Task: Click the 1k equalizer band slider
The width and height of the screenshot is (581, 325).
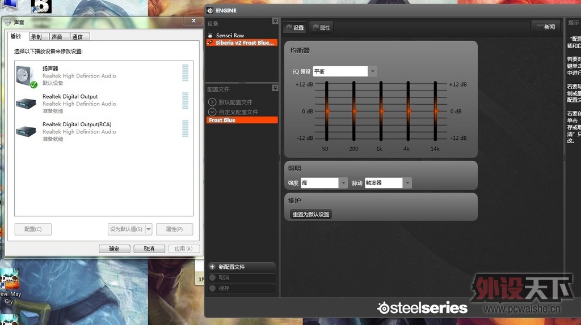Action: (x=381, y=111)
